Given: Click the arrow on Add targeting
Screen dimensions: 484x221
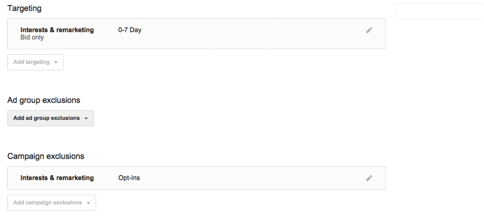Looking at the screenshot, I should pos(56,62).
